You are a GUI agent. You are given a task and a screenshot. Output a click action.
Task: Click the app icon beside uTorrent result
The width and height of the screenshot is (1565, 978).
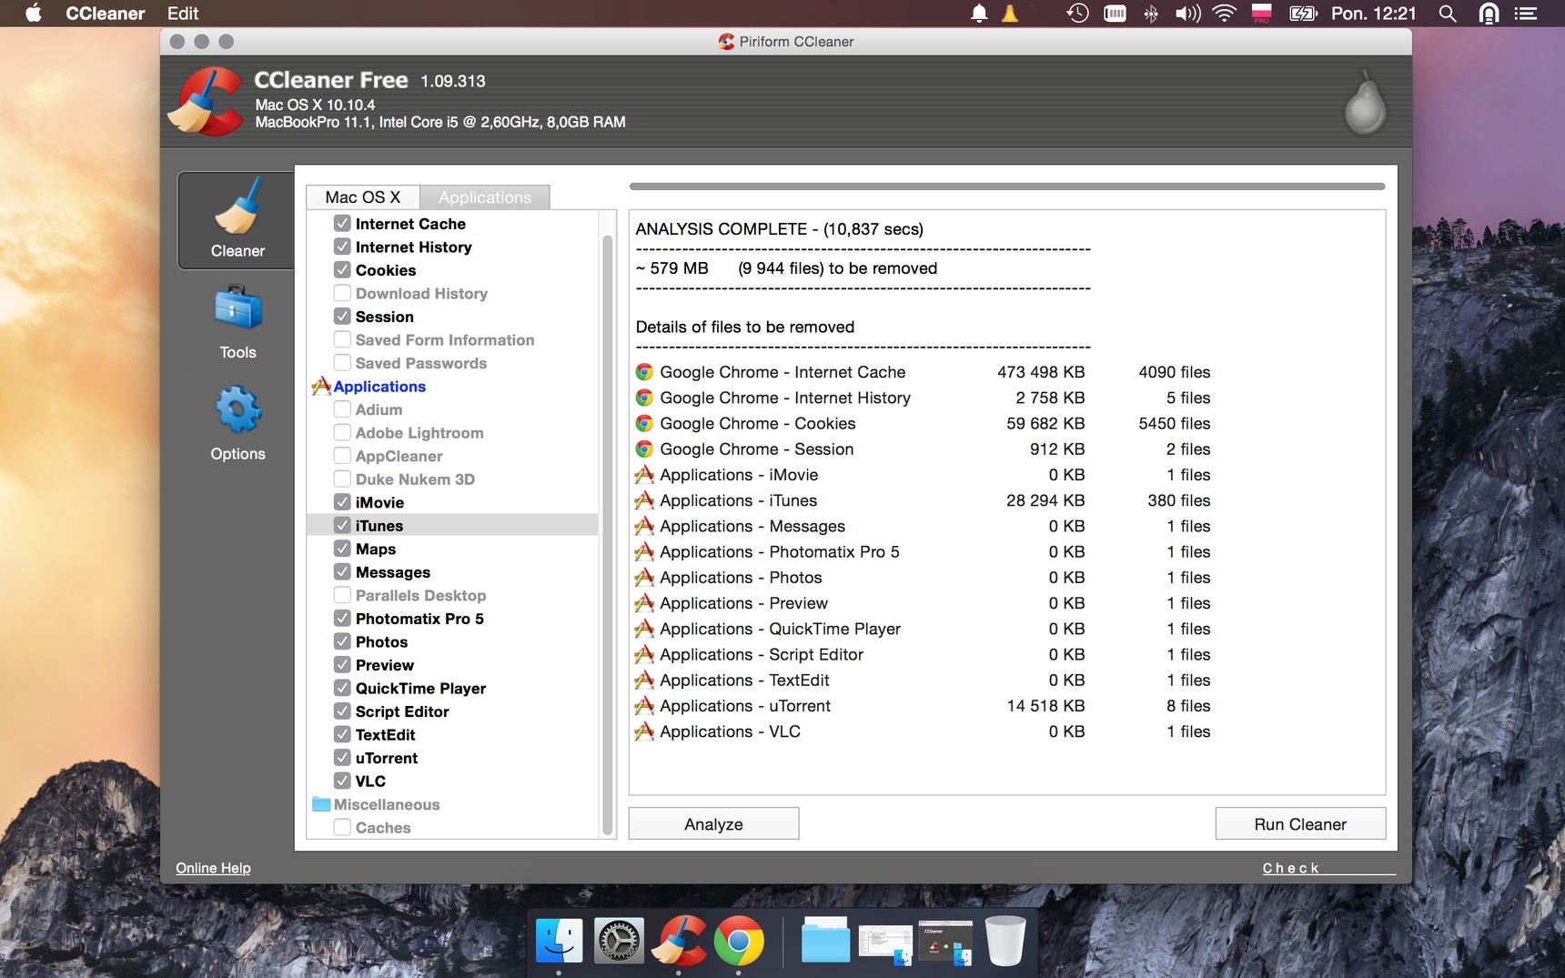click(x=644, y=705)
